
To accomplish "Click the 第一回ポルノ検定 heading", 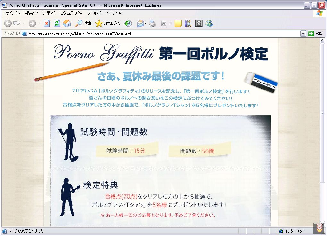I will [x=213, y=54].
